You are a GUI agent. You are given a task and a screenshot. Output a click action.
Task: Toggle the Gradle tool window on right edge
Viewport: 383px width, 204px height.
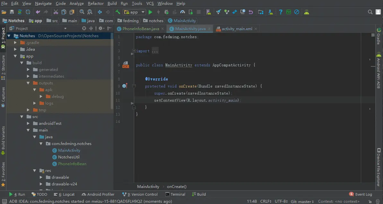point(379,36)
